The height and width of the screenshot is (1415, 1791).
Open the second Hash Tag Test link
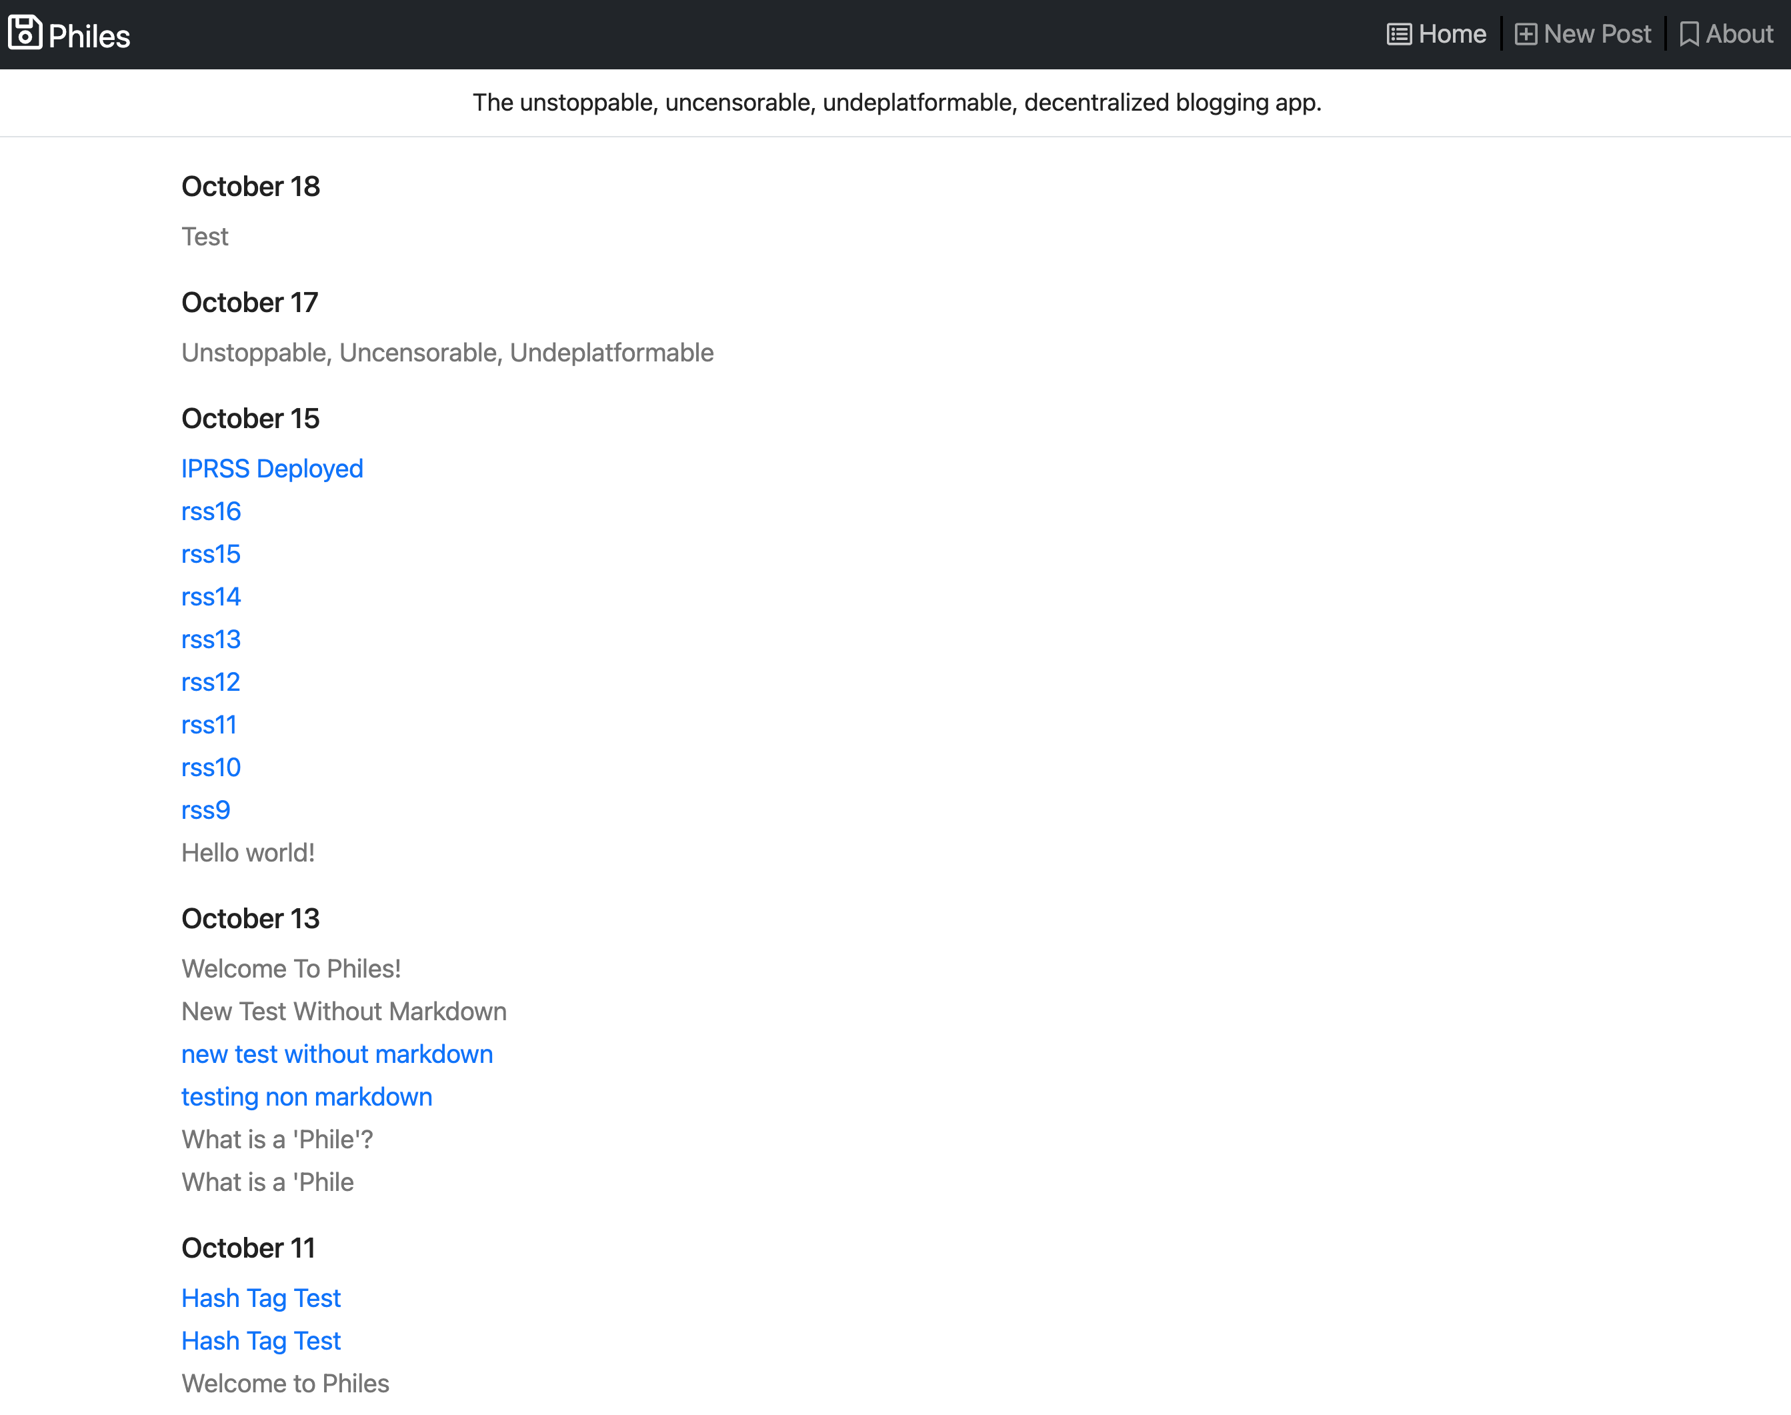261,1340
